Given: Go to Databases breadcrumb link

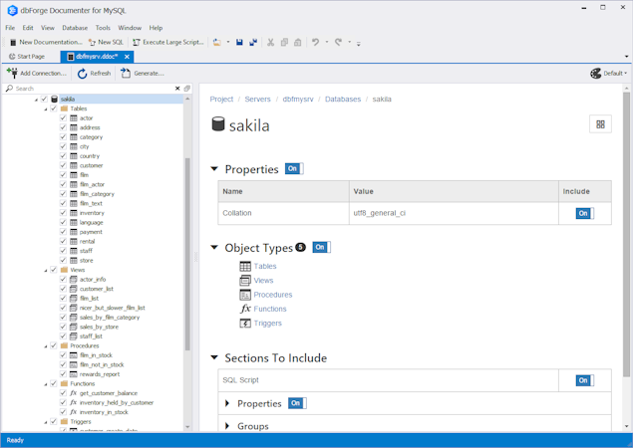Looking at the screenshot, I should [x=343, y=100].
